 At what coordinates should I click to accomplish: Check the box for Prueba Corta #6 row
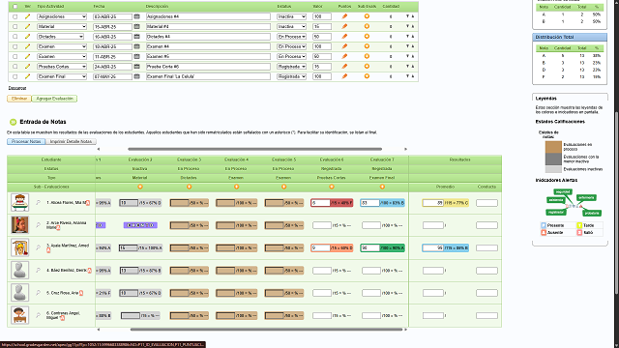(x=15, y=67)
